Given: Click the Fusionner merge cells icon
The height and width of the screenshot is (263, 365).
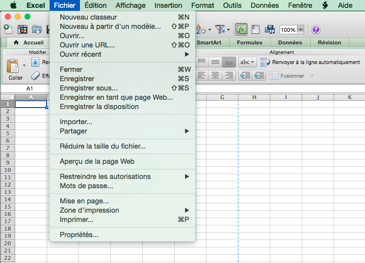Looking at the screenshot, I should [274, 76].
